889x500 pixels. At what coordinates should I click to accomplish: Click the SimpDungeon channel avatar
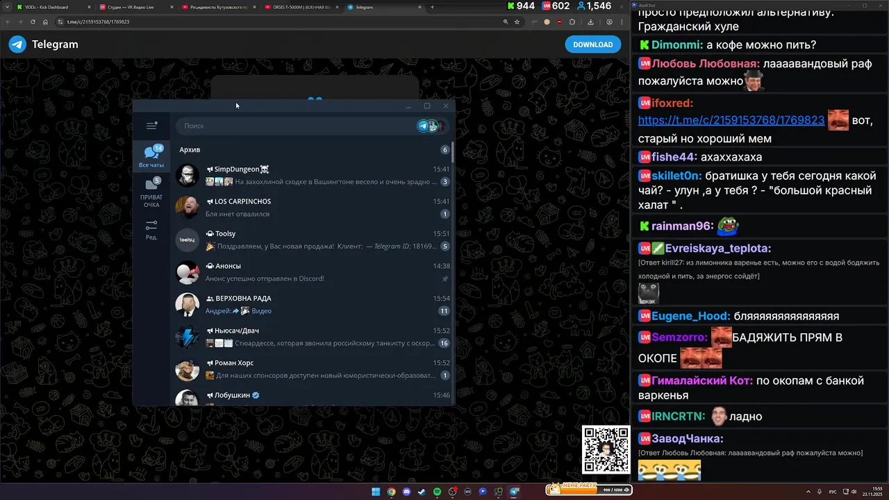pyautogui.click(x=187, y=175)
